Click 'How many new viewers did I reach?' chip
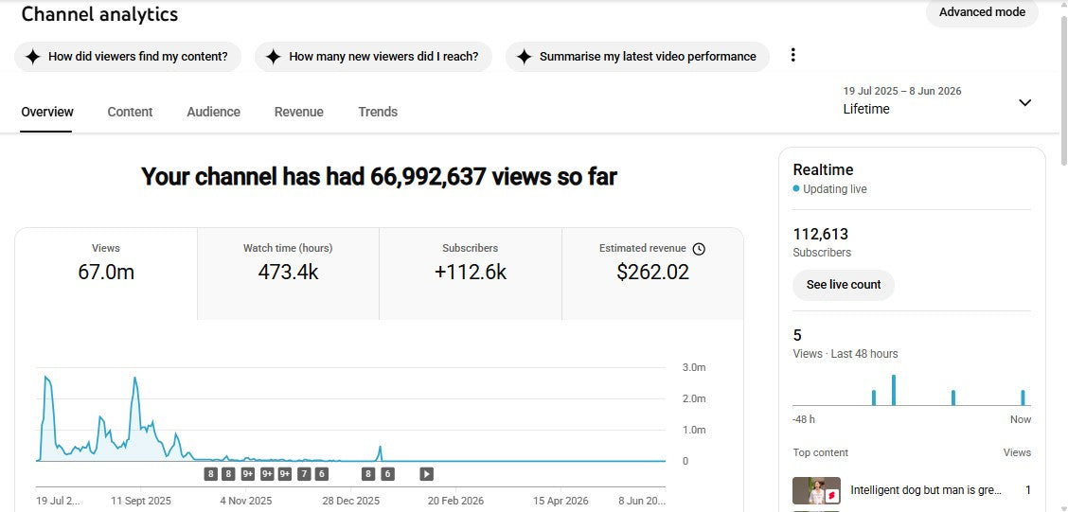Viewport: 1068px width, 512px height. (373, 57)
